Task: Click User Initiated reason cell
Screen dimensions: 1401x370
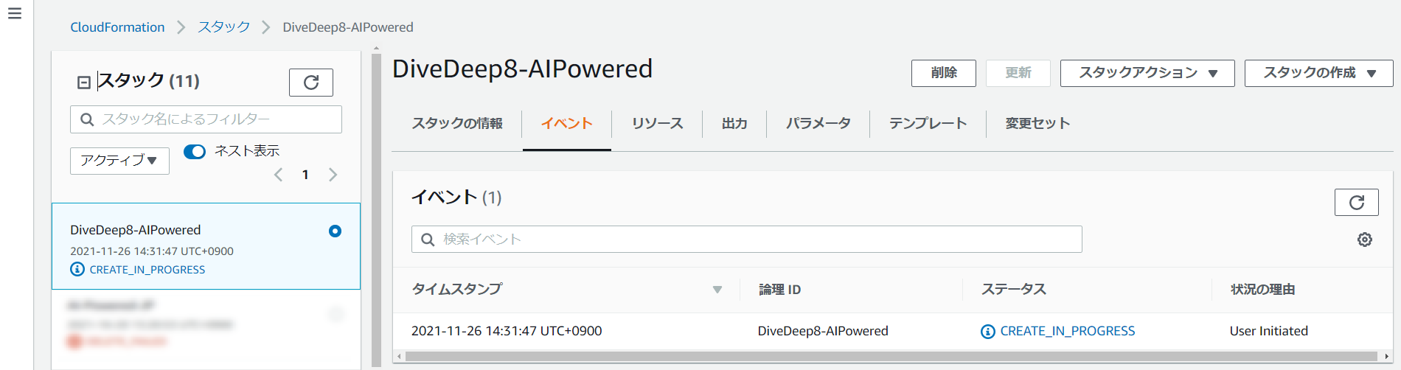Action: point(1269,331)
